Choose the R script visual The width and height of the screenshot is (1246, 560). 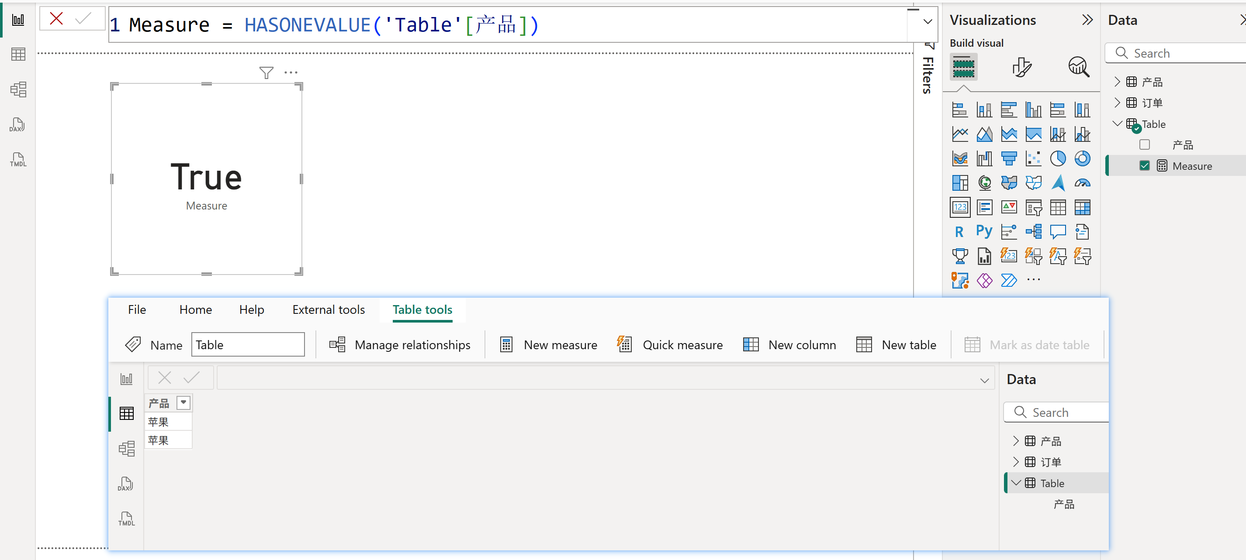click(960, 231)
